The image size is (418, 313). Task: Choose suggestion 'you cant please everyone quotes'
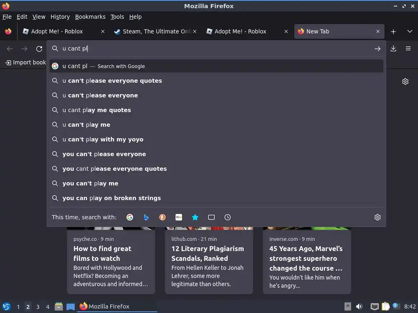216,168
